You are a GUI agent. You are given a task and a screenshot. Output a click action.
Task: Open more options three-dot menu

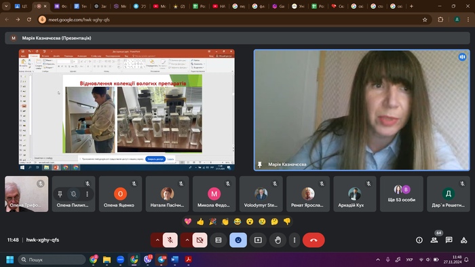(x=294, y=240)
